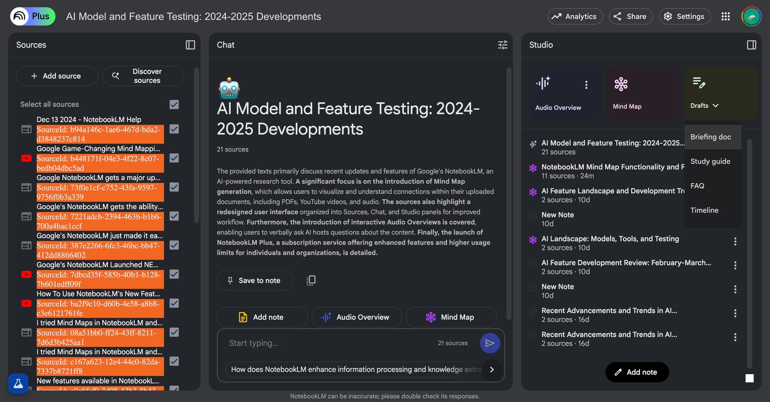770x402 pixels.
Task: Select Timeline from the Drafts menu
Action: (x=713, y=210)
